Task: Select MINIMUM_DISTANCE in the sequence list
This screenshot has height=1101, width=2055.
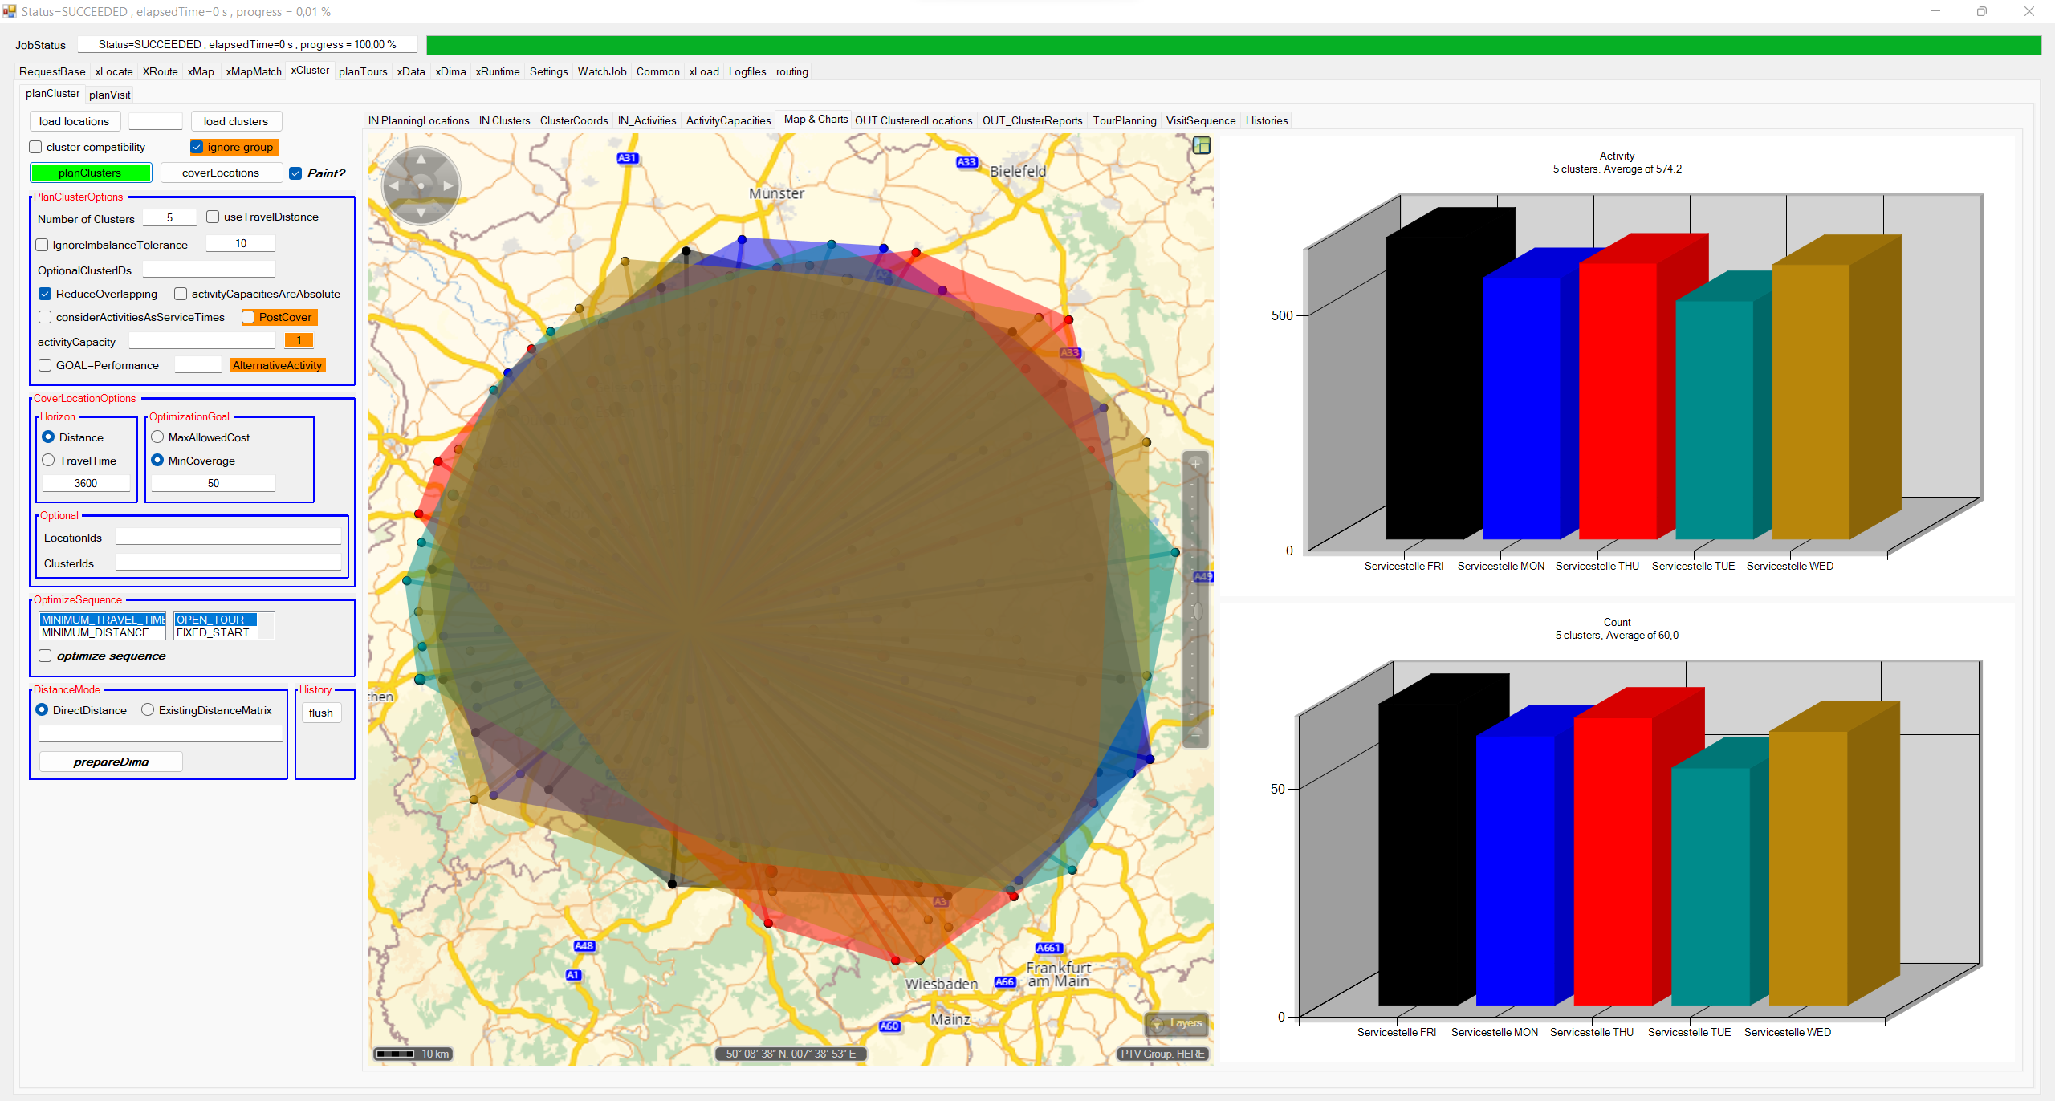Action: coord(96,633)
